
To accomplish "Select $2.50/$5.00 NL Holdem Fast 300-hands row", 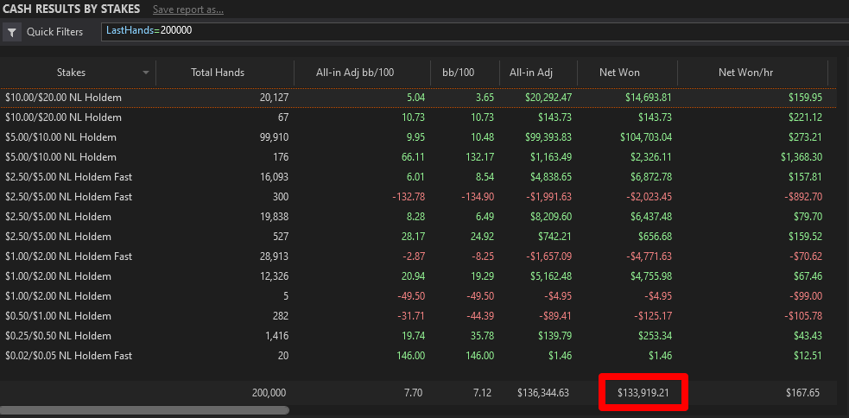I will click(418, 197).
